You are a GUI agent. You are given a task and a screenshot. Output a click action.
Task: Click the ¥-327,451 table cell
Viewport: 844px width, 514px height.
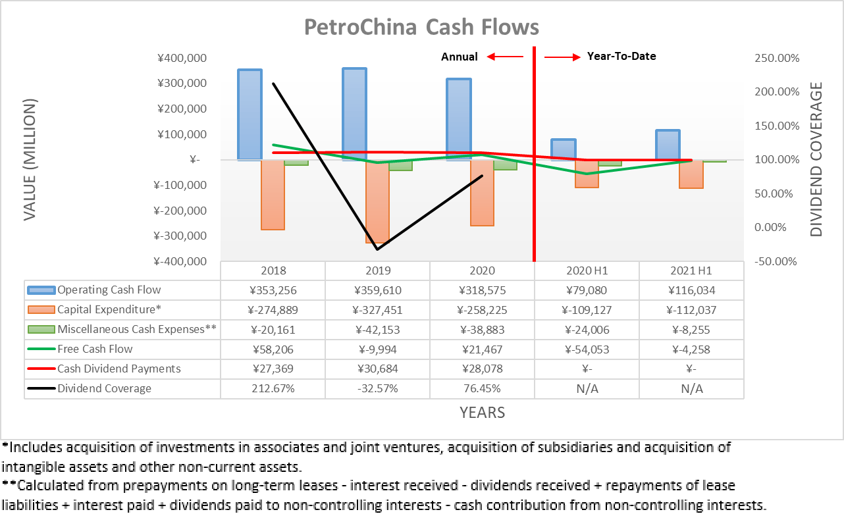[378, 310]
